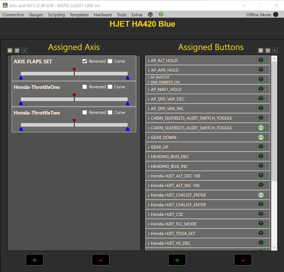This screenshot has height=272, width=284.
Task: Open the Tools menu
Action: tap(122, 15)
